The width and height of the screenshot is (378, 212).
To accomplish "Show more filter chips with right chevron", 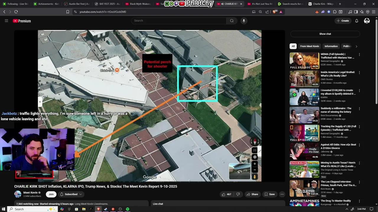I will pos(356,46).
